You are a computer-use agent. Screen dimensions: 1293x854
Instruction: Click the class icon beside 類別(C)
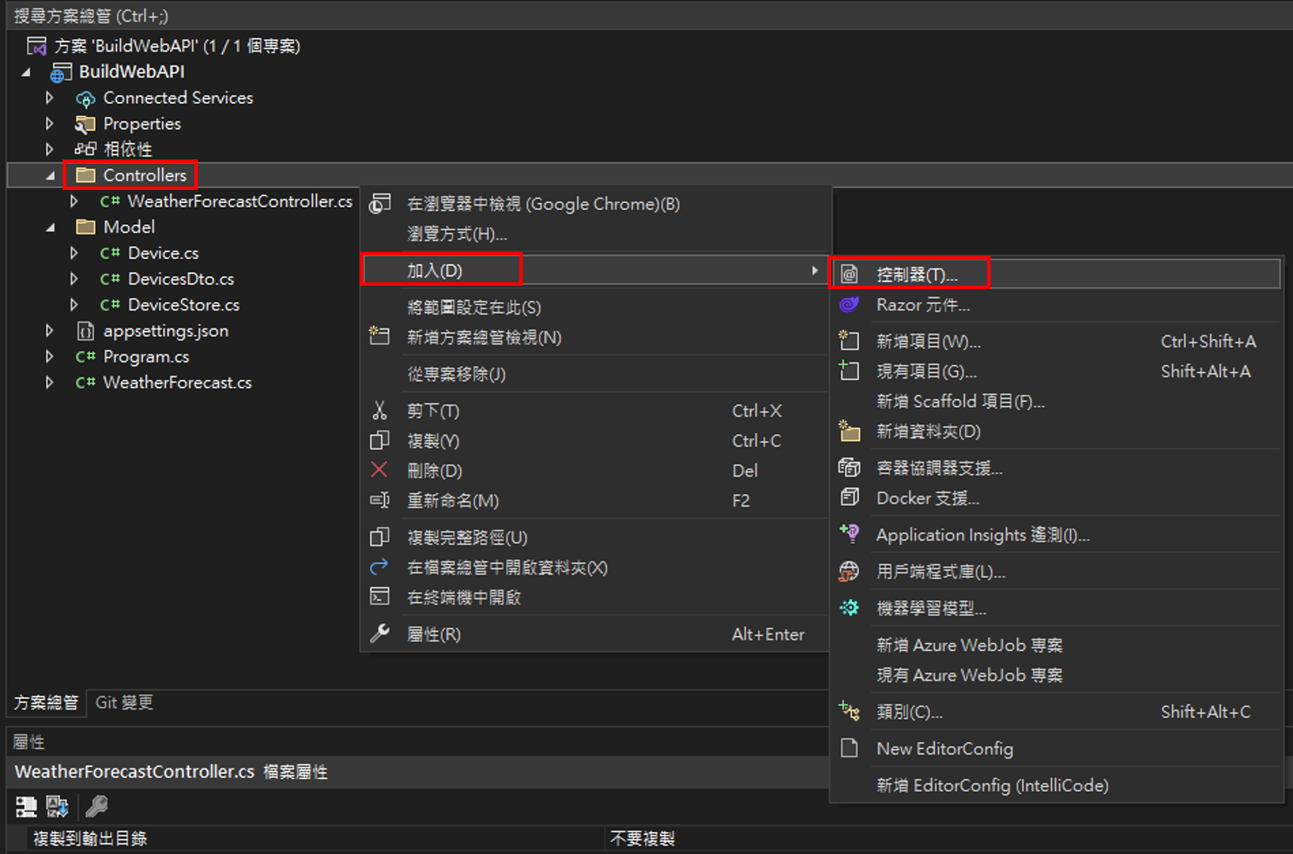coord(850,711)
